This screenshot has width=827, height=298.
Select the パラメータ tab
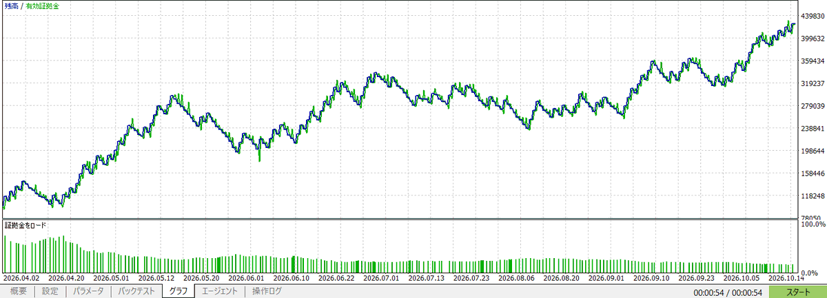[89, 291]
